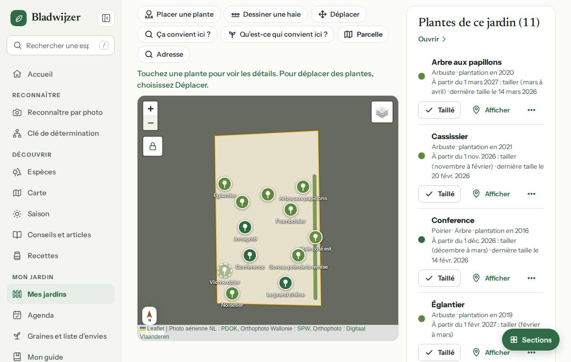The height and width of the screenshot is (362, 571).
Task: Select the Haie côté est marker
Action: click(x=315, y=237)
